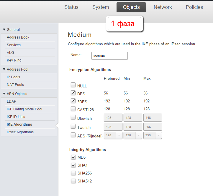Enable the NULL encryption checkbox
The height and width of the screenshot is (196, 213).
(73, 85)
